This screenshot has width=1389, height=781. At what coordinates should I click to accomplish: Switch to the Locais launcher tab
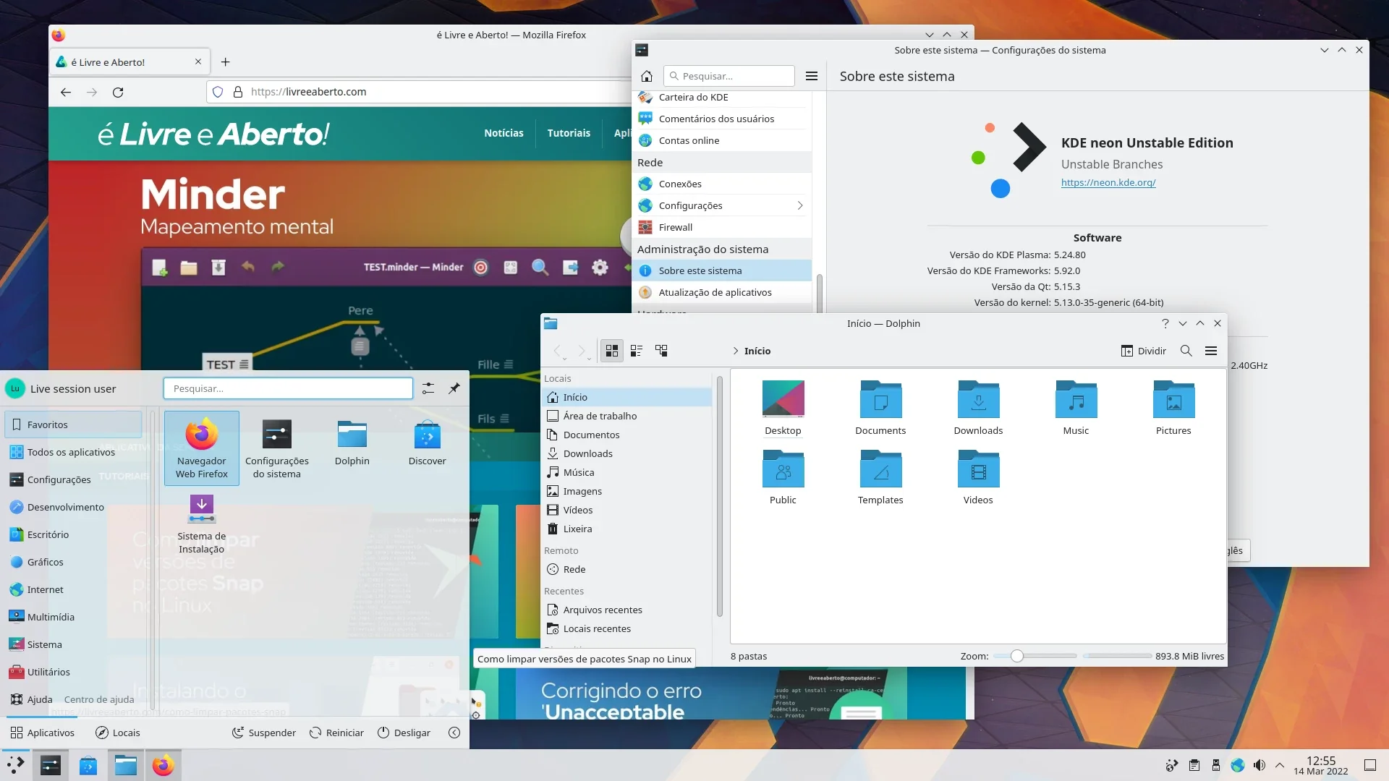pos(118,733)
